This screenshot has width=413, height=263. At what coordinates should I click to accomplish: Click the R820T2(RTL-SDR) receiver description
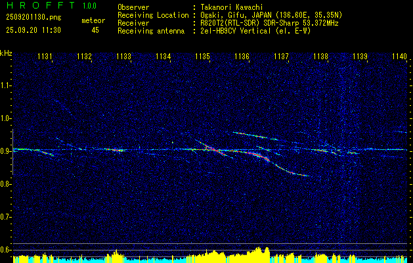[269, 23]
